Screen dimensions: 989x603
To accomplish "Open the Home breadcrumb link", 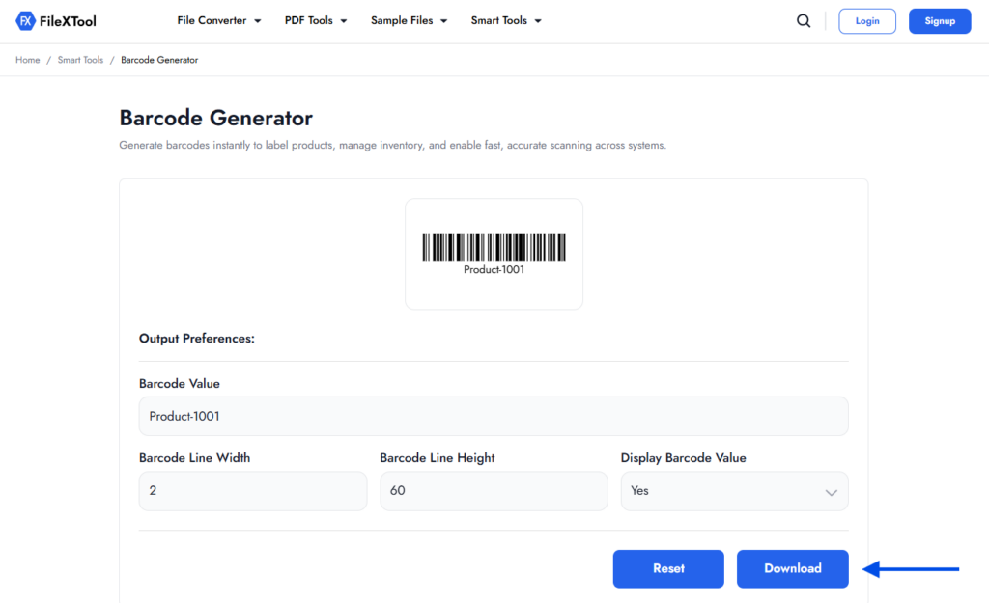I will [27, 60].
